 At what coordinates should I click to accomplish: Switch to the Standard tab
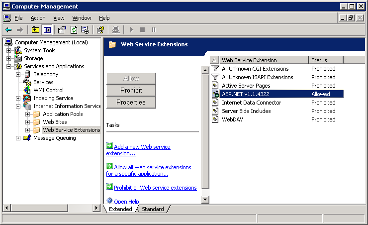click(x=153, y=209)
